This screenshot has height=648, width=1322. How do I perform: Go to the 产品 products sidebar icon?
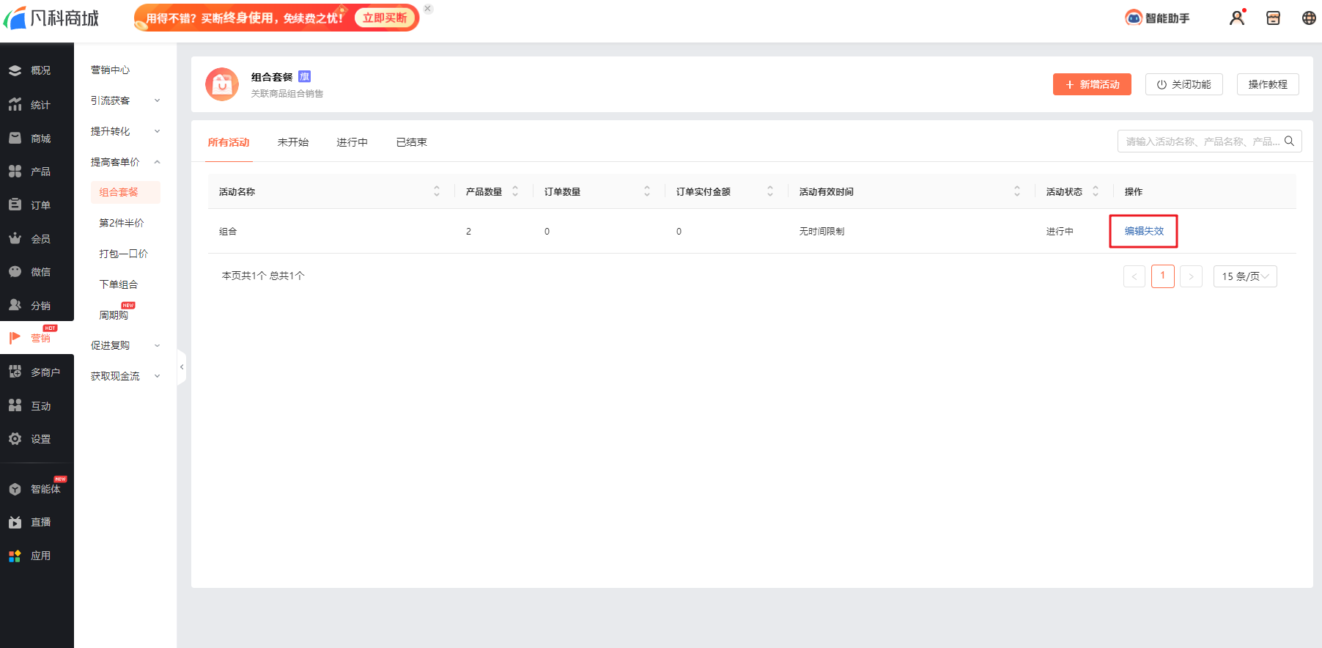click(15, 171)
